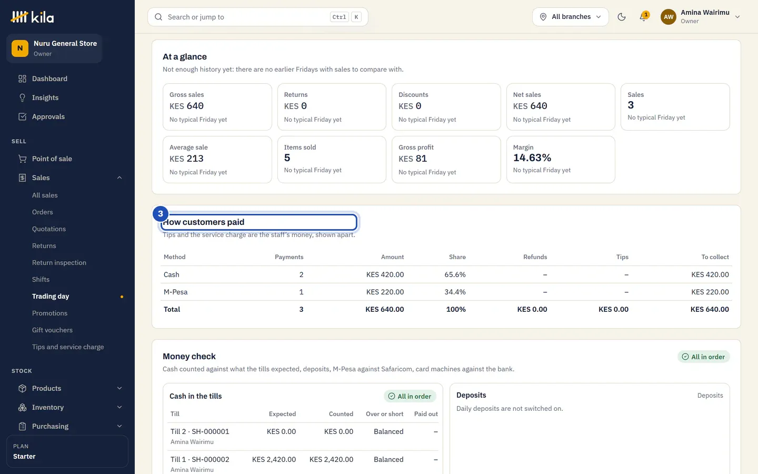
Task: Expand the Inventory submenu chevron
Action: pos(119,408)
